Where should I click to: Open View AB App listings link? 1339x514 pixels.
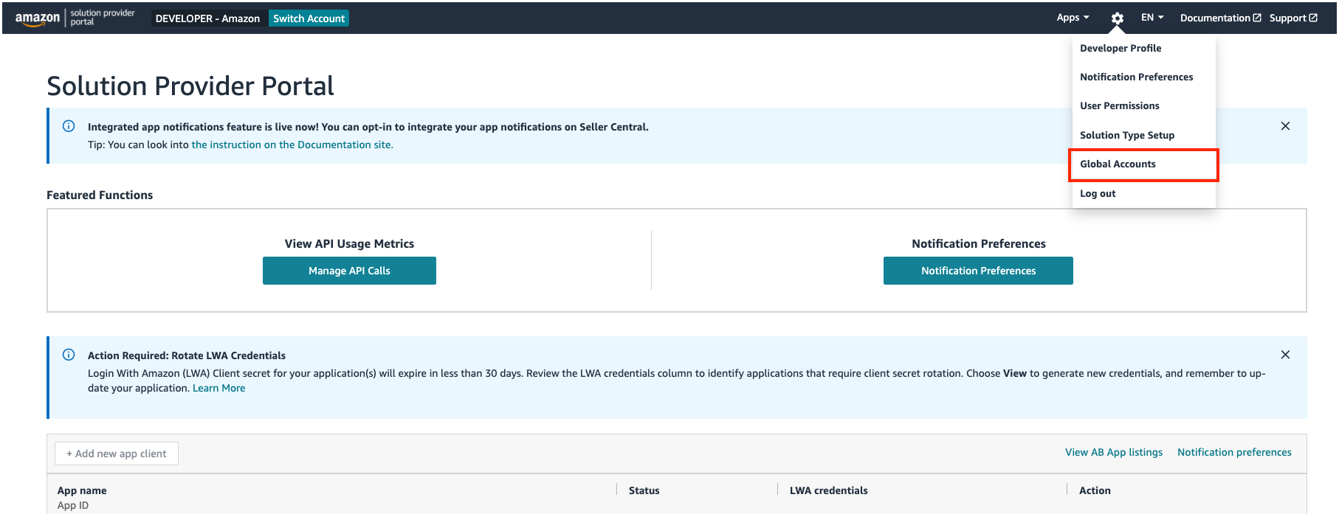[1113, 452]
